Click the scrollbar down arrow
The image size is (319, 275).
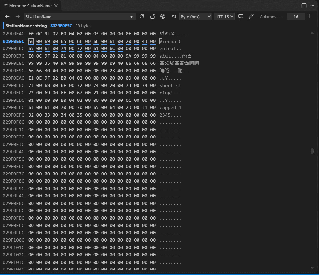(312, 268)
